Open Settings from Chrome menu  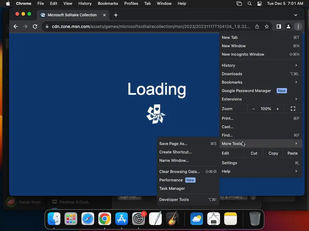click(260, 163)
